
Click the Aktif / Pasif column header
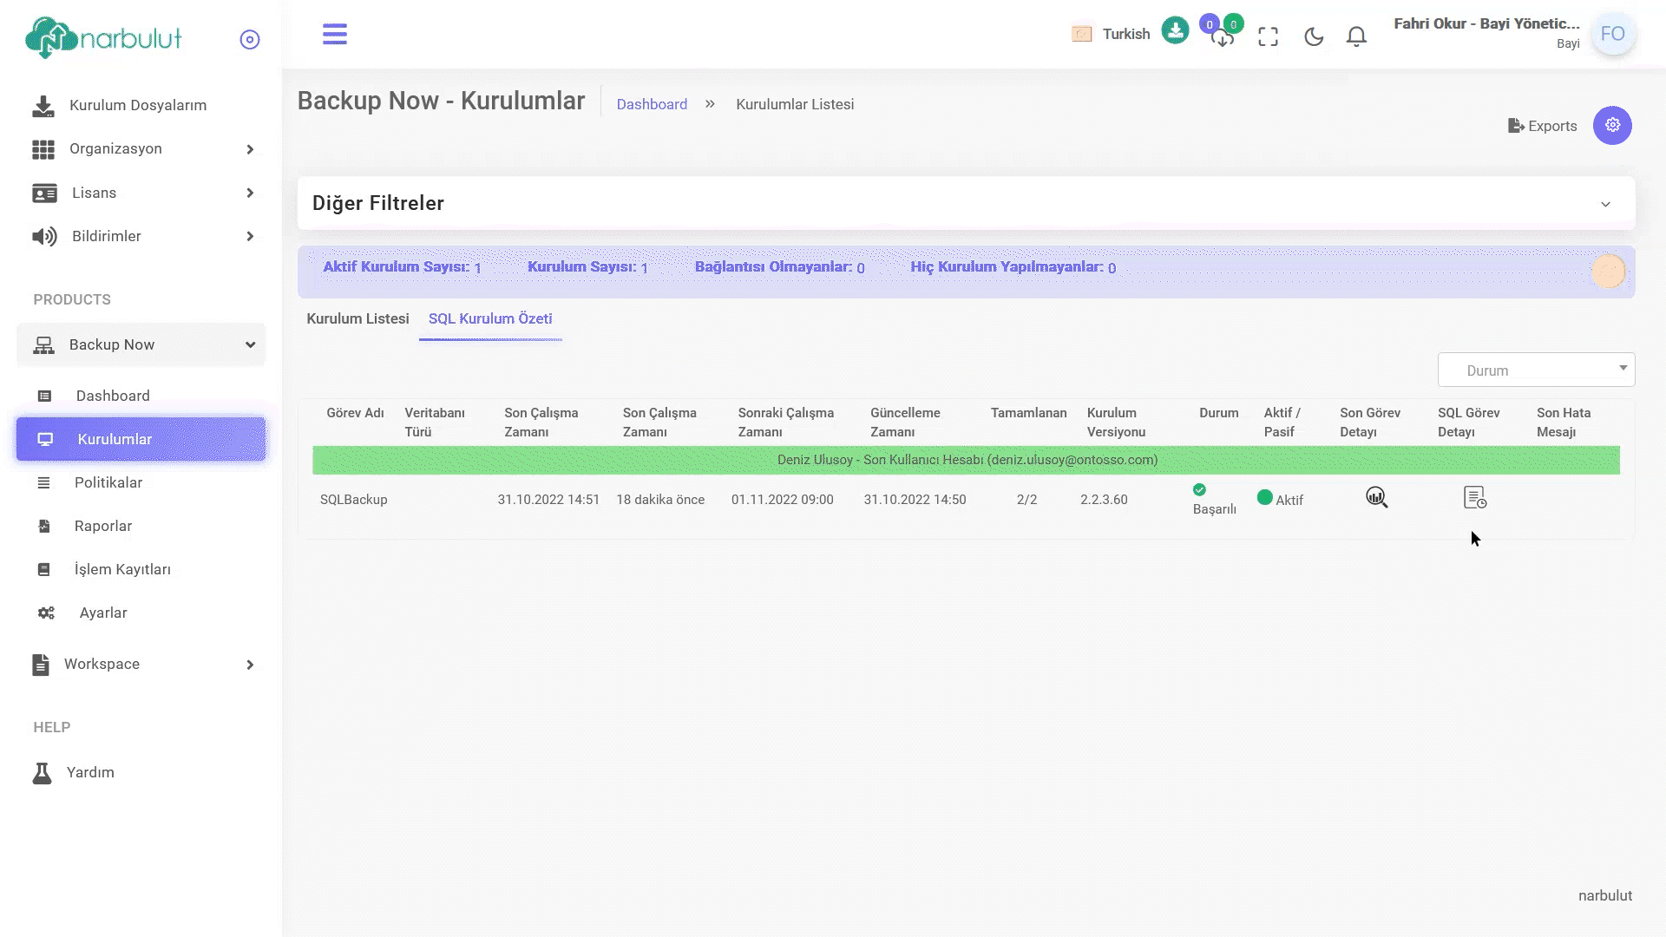(x=1282, y=423)
